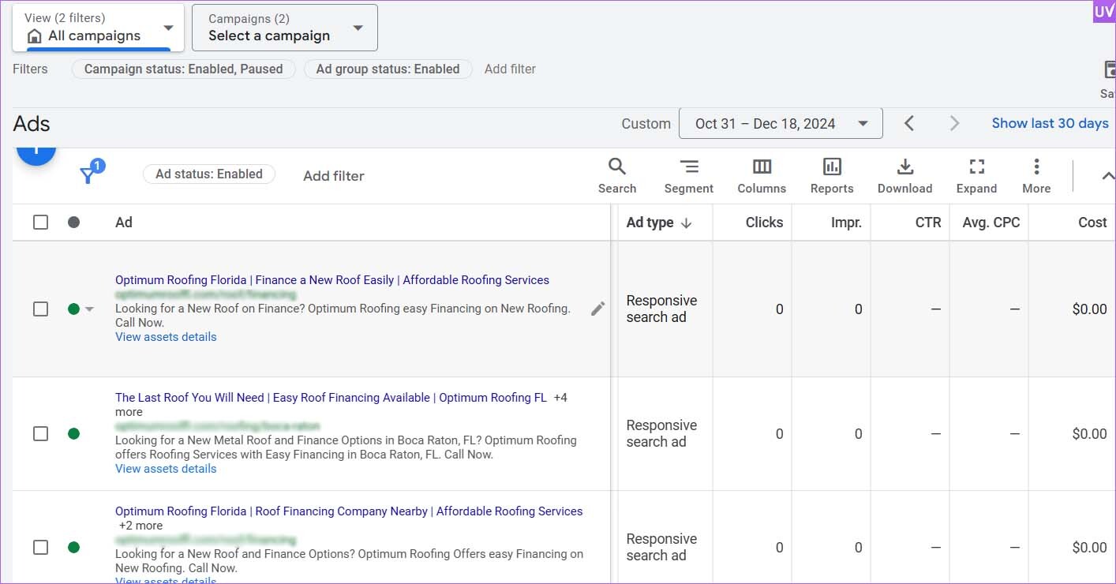
Task: Open status dropdown arrow for Finance a New Roof Easily ad
Action: [89, 309]
